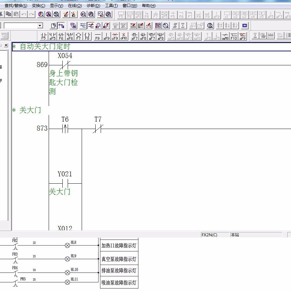
Task: Open device search magnifier with color bars
Action: click(x=41, y=14)
